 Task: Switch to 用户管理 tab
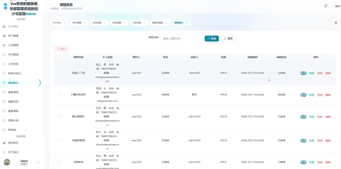(x=77, y=23)
